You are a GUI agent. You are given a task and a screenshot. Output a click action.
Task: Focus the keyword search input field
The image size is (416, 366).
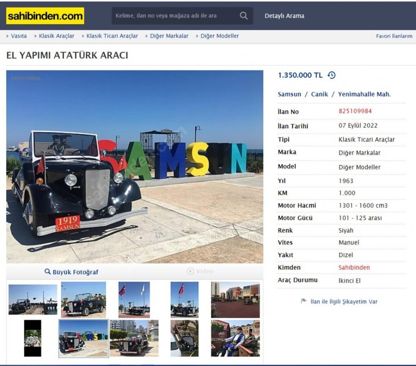(175, 16)
